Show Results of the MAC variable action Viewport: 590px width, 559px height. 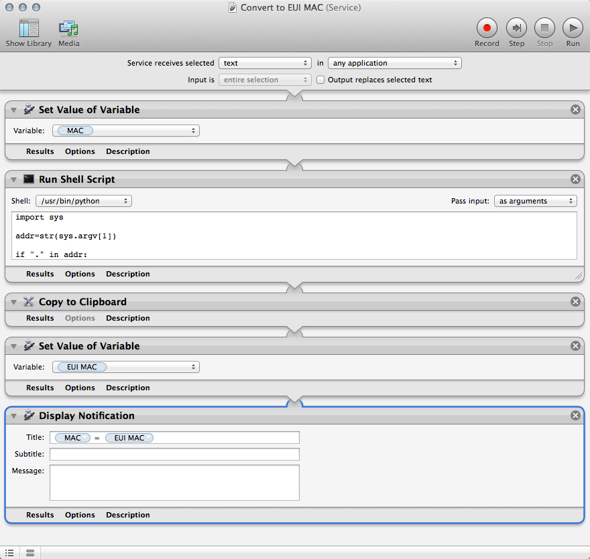(x=40, y=151)
